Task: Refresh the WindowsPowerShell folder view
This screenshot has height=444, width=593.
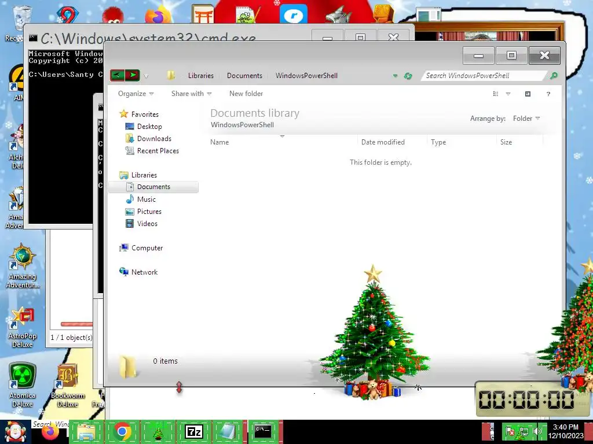Action: pos(408,76)
